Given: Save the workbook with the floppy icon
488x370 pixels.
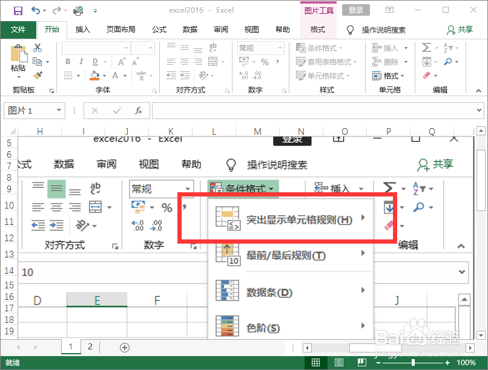Looking at the screenshot, I should [18, 11].
